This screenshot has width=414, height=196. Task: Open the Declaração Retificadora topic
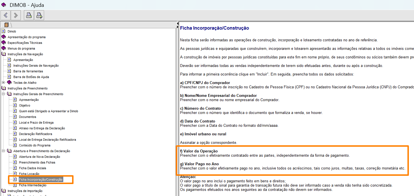point(36,134)
